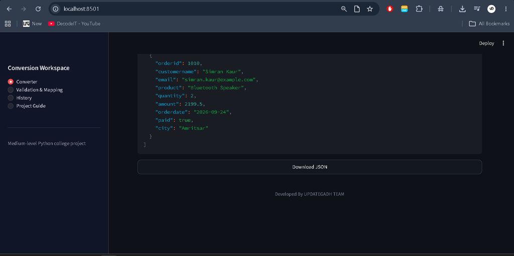Select the History radio option
The height and width of the screenshot is (256, 514).
click(x=20, y=98)
